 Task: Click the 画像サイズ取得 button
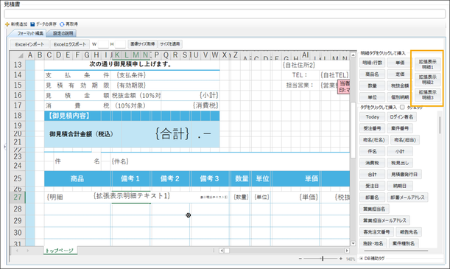coord(142,44)
